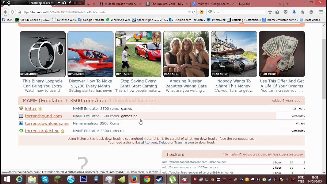Click the volume speaker tray icon
This screenshot has height=184, width=327.
click(259, 179)
